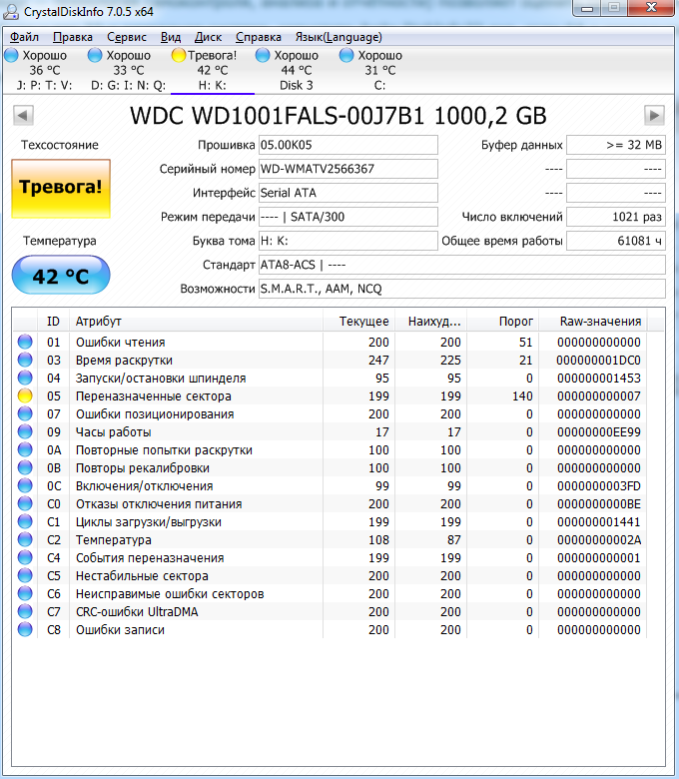This screenshot has width=679, height=779.
Task: Open the Правка menu
Action: coord(73,37)
